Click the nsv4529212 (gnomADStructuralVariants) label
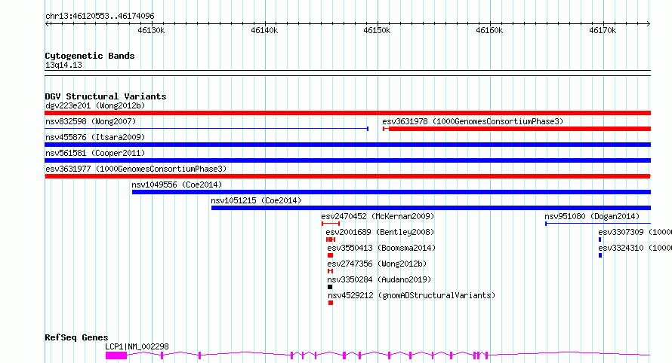This screenshot has height=363, width=672. (x=412, y=295)
